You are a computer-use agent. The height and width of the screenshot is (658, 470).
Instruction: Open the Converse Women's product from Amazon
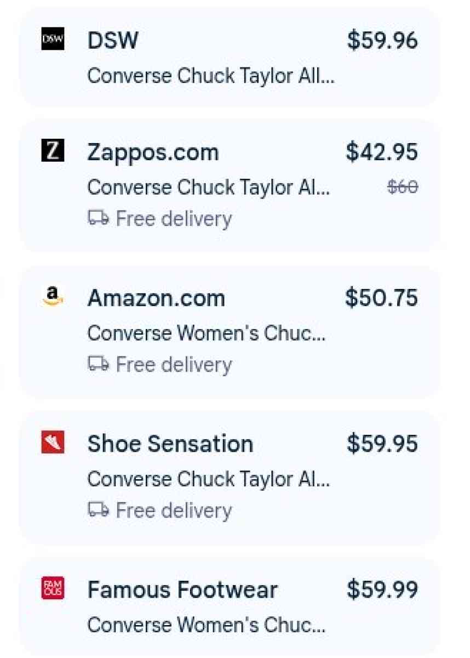click(x=209, y=332)
